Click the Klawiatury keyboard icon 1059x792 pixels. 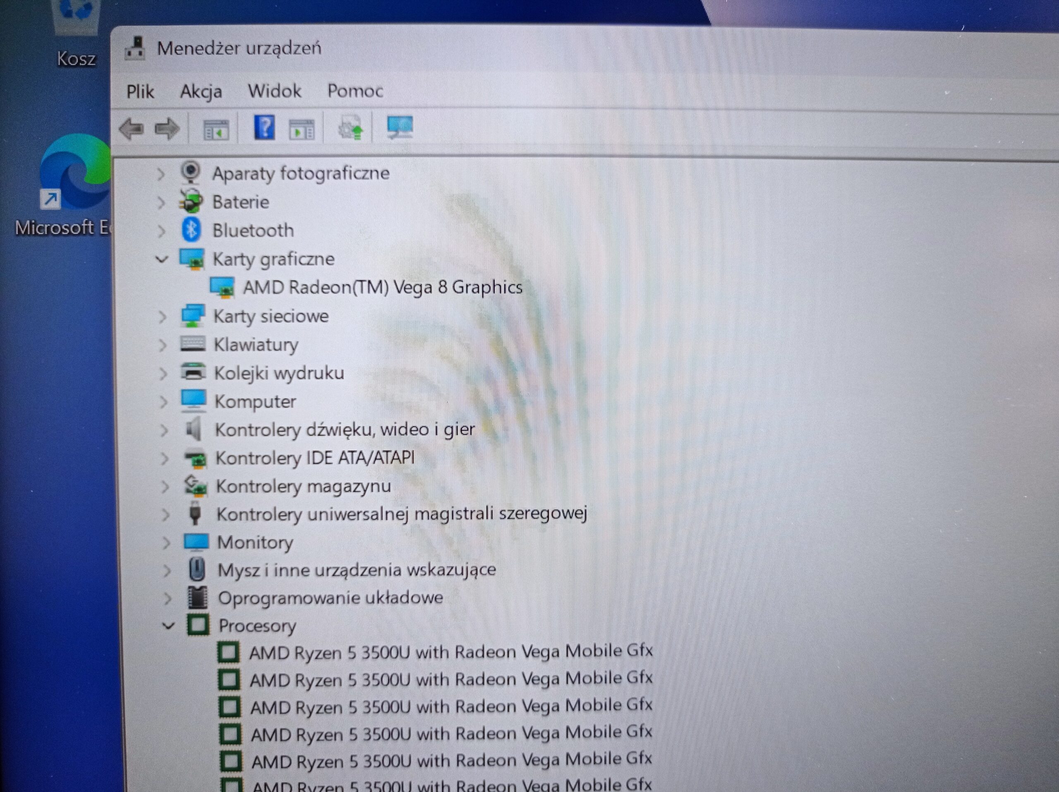pos(193,344)
